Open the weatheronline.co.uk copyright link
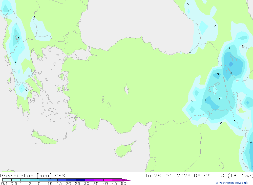Viewport: 253px width, 185px height. (232, 183)
